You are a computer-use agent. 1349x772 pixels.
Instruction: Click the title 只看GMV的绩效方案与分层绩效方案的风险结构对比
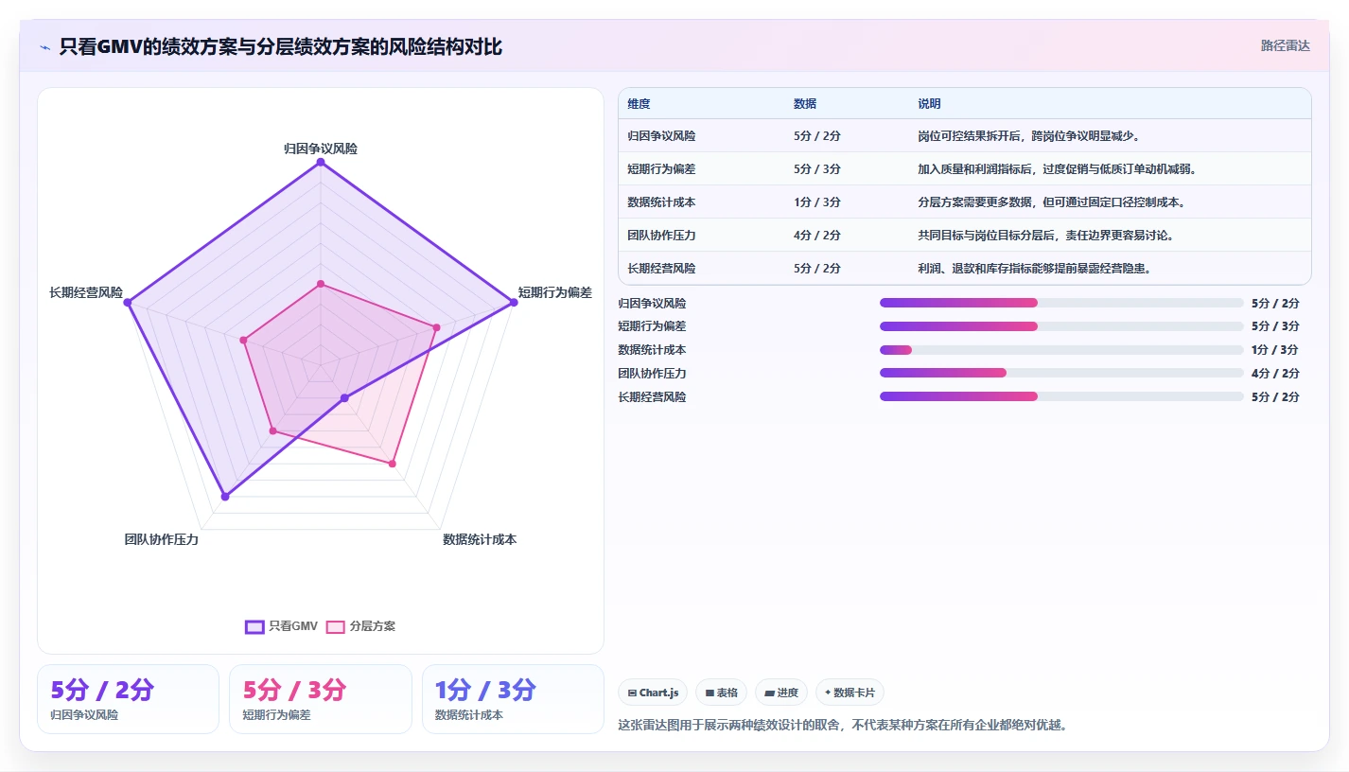(x=280, y=46)
